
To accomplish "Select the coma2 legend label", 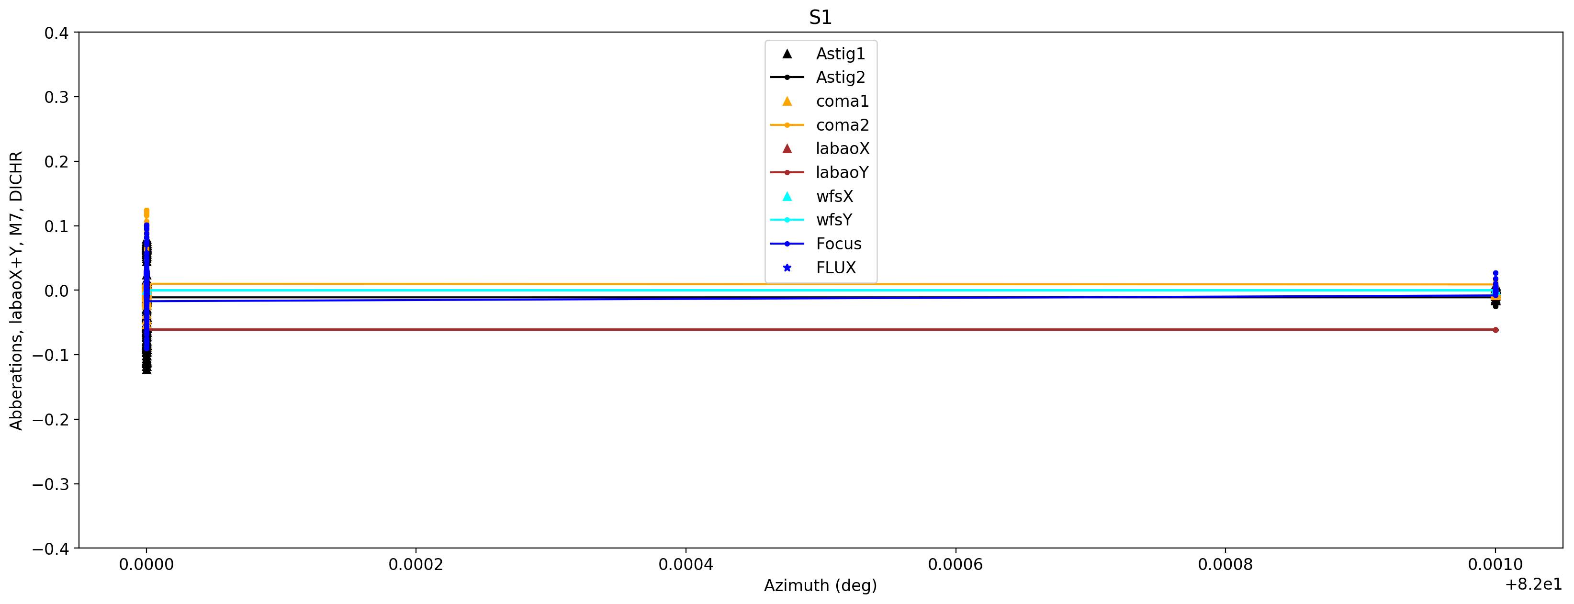I will click(842, 125).
